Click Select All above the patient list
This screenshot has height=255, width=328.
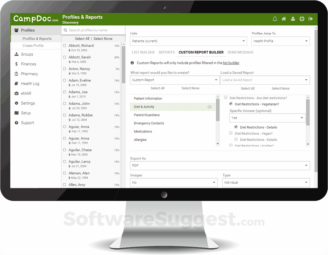83,38
